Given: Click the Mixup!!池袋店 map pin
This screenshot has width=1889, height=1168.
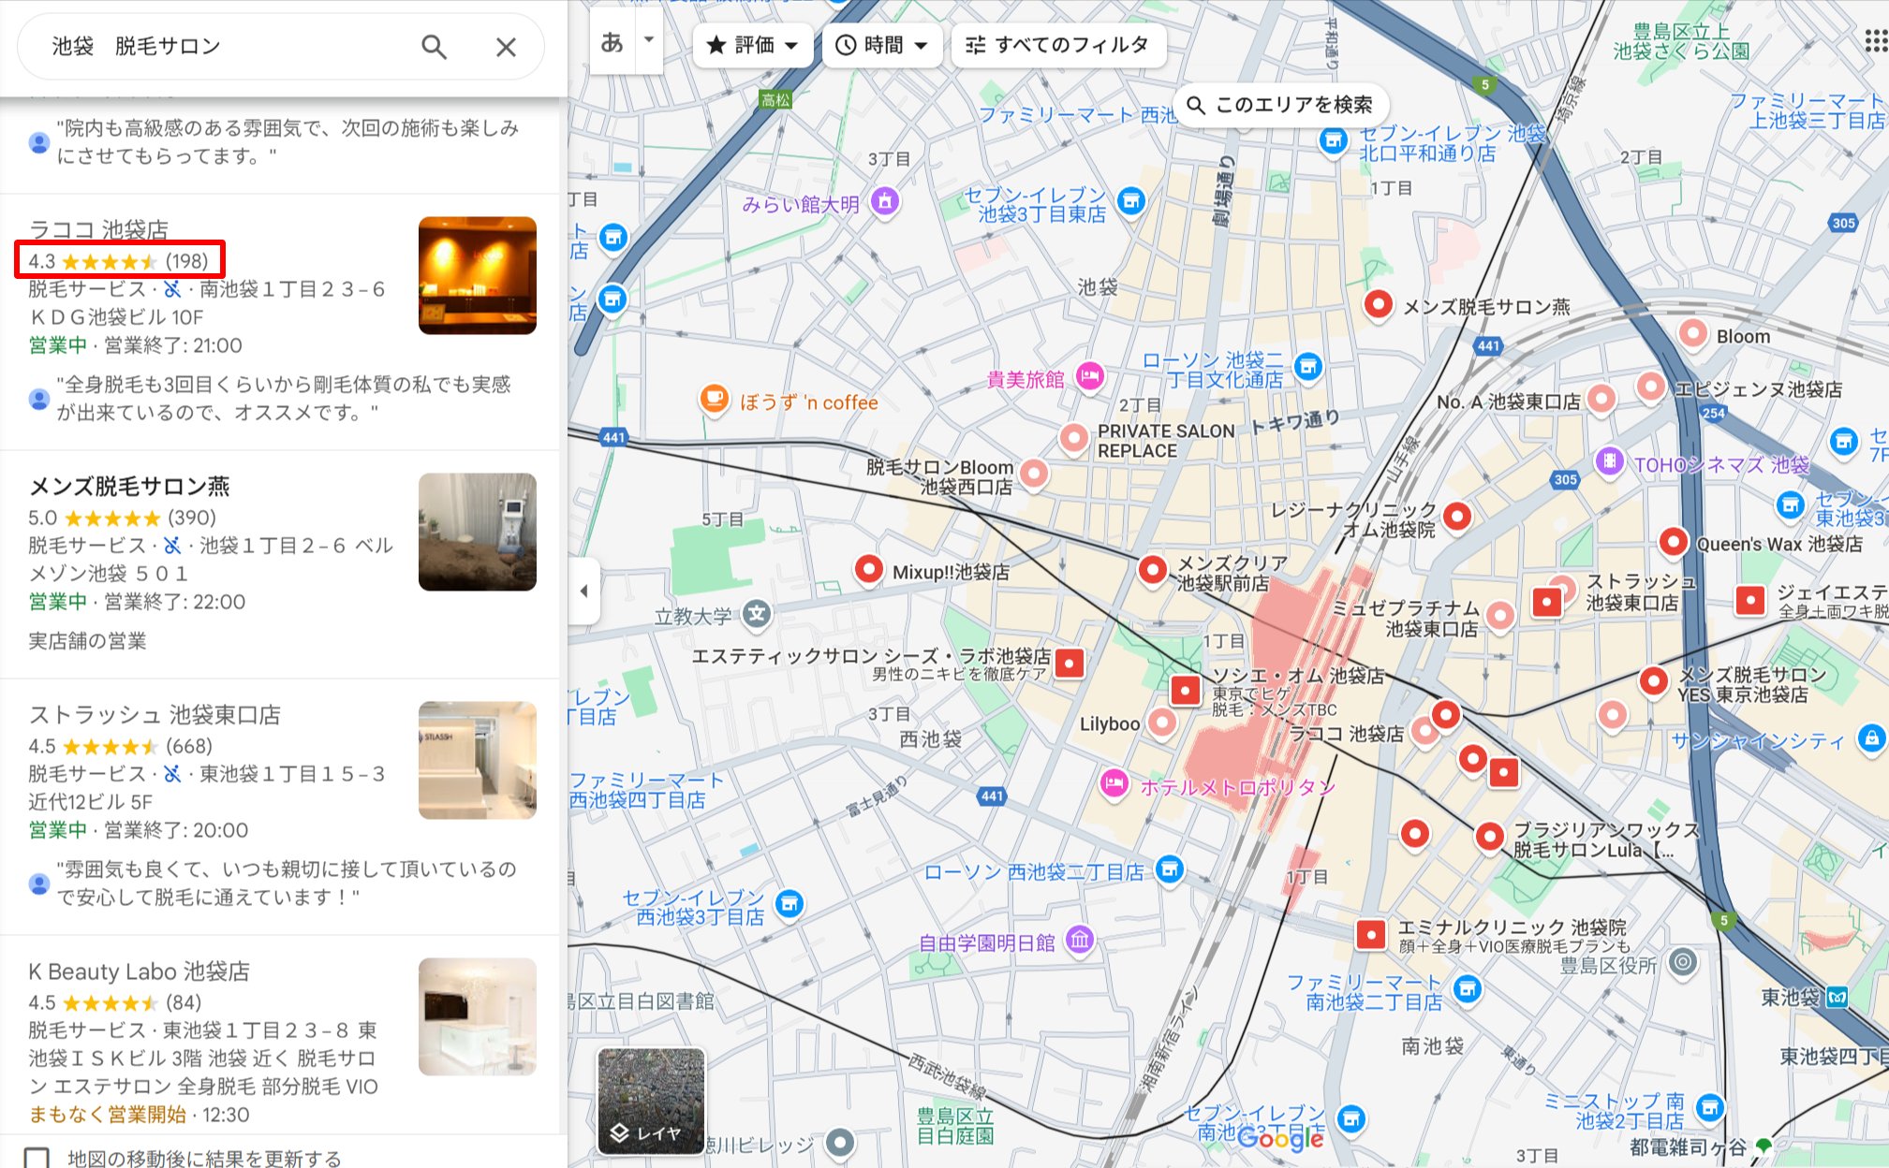Looking at the screenshot, I should coord(869,569).
